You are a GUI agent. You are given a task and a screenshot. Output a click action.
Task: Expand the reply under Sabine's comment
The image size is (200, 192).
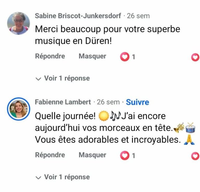(63, 78)
